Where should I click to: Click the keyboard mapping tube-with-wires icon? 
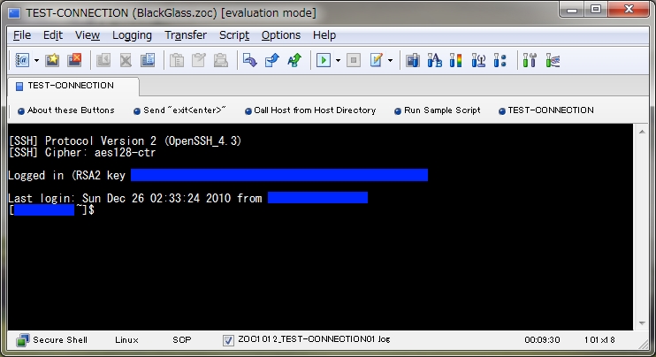tap(553, 61)
